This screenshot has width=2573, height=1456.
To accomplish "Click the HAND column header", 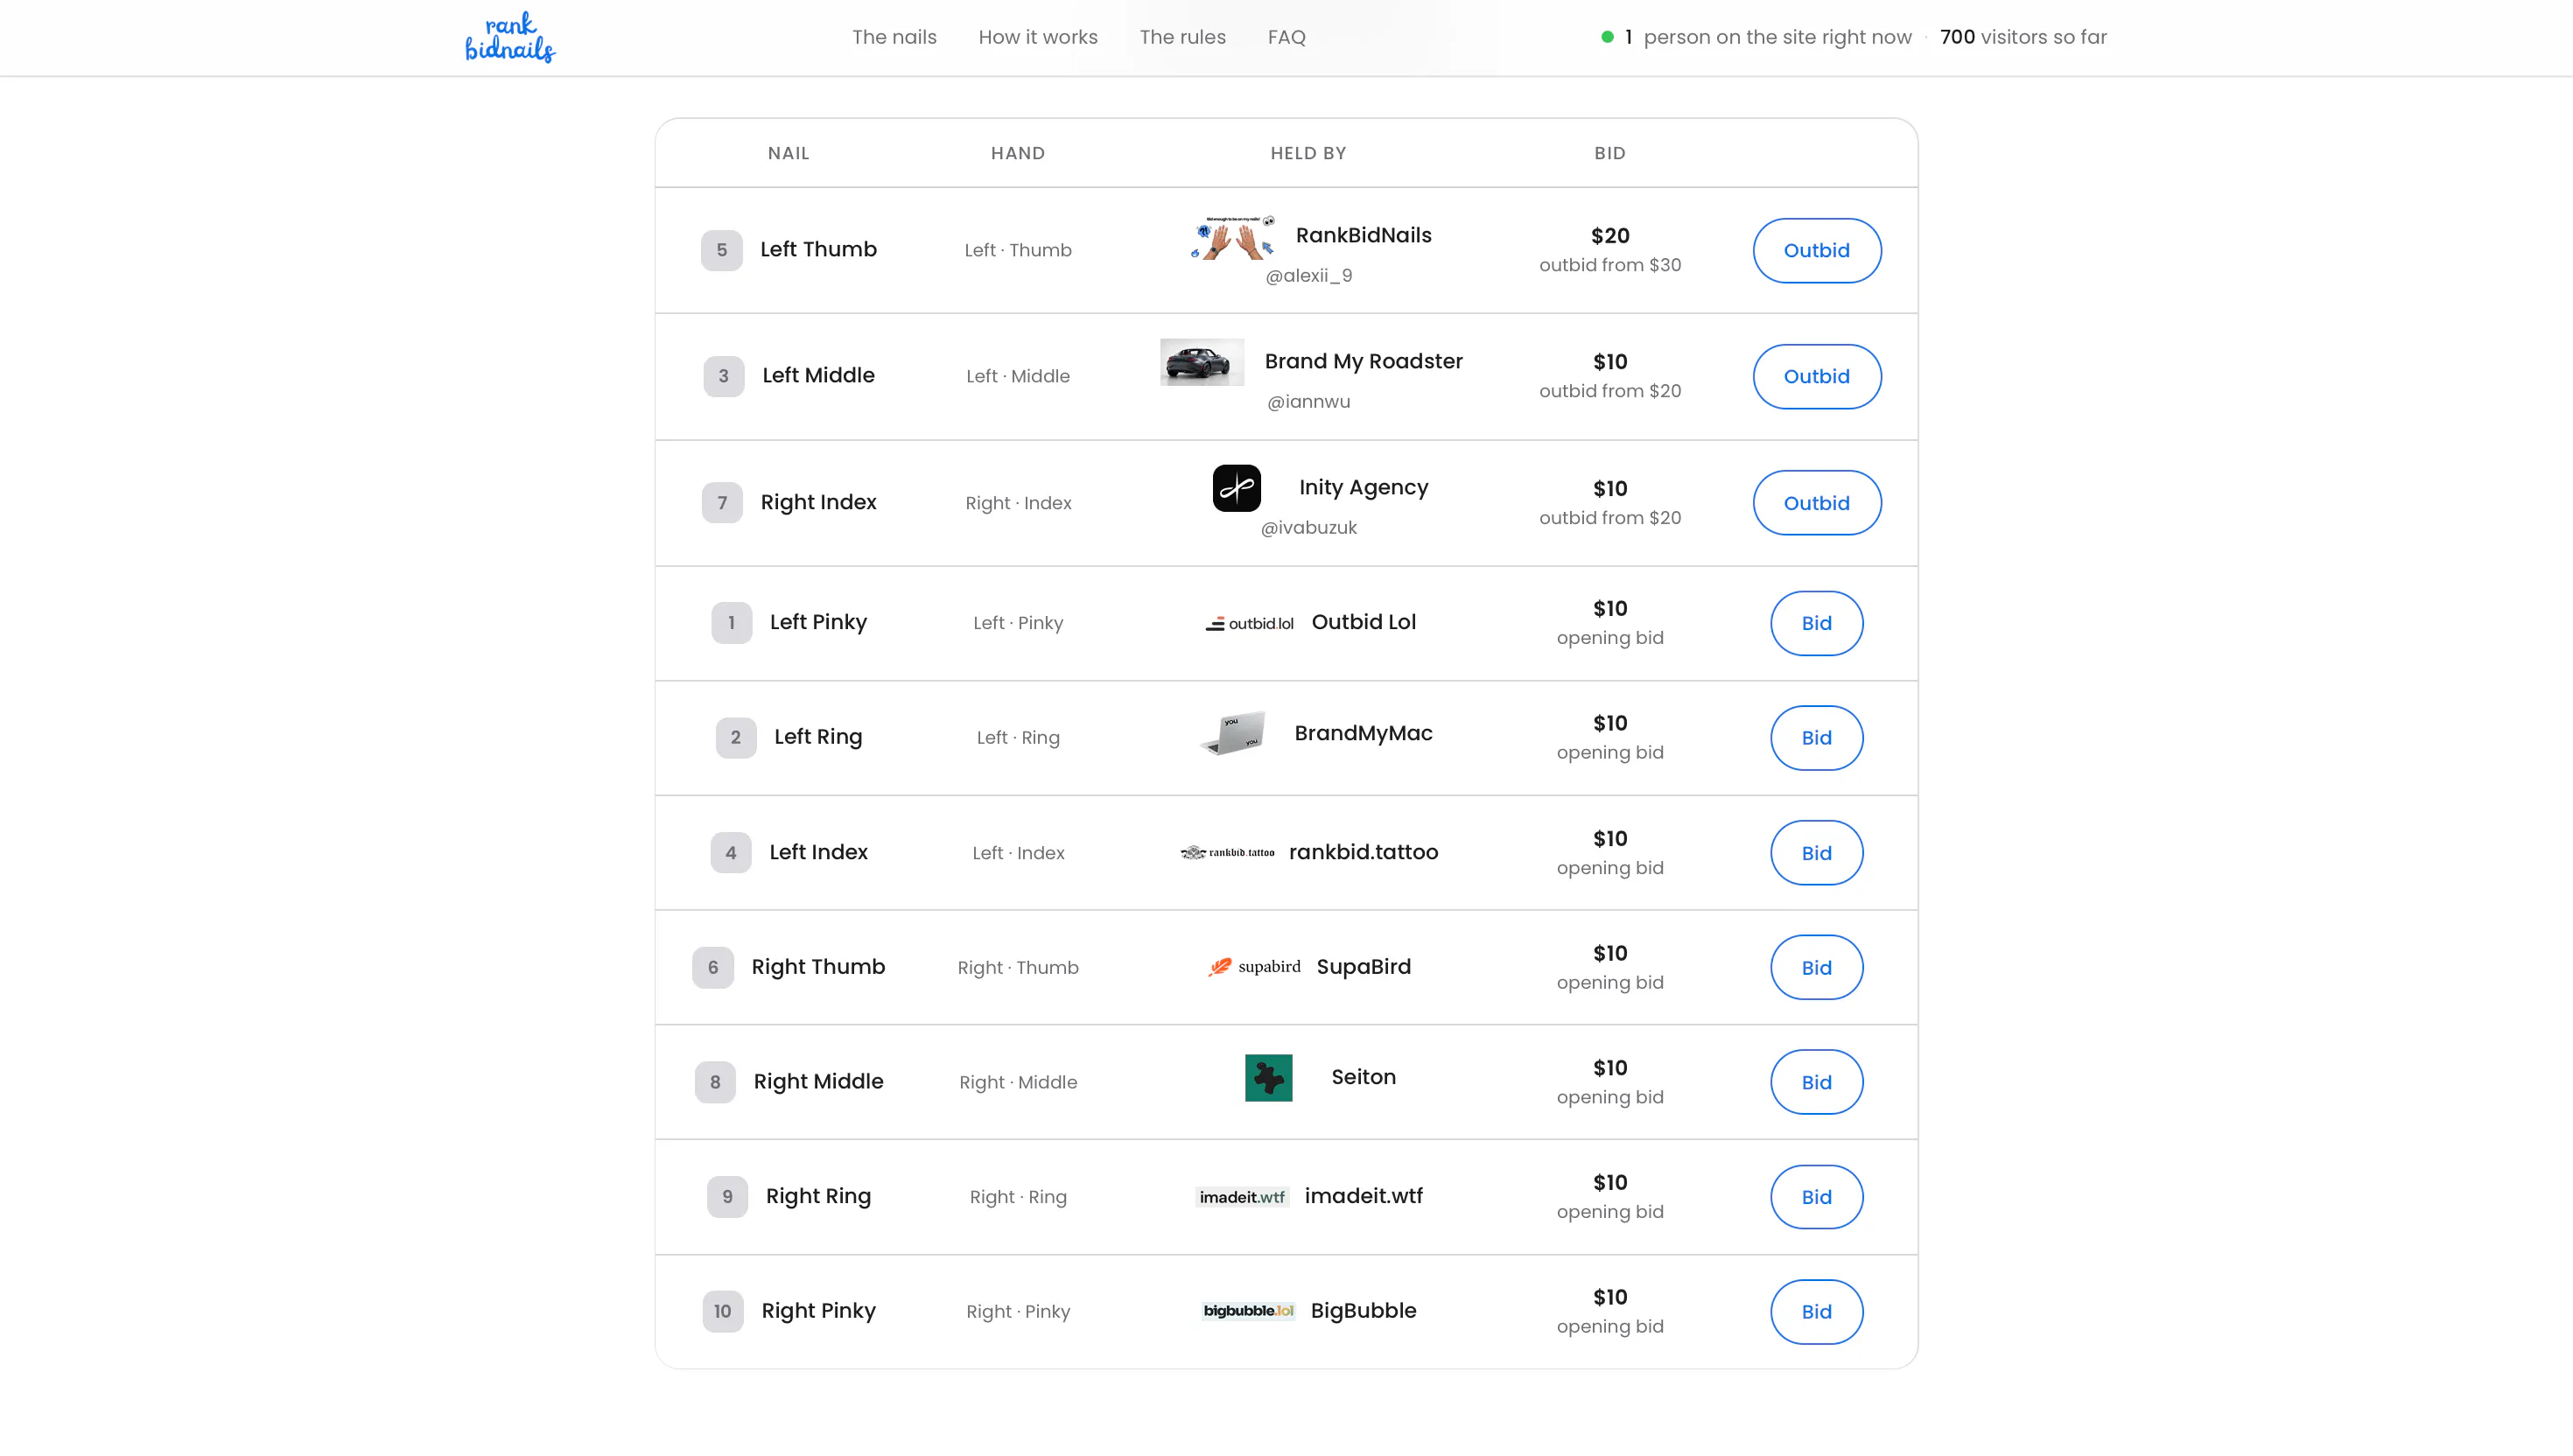I will click(x=1018, y=153).
